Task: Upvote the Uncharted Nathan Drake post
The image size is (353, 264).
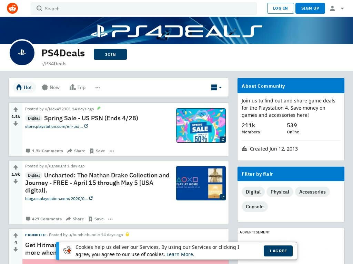Action: (x=16, y=167)
